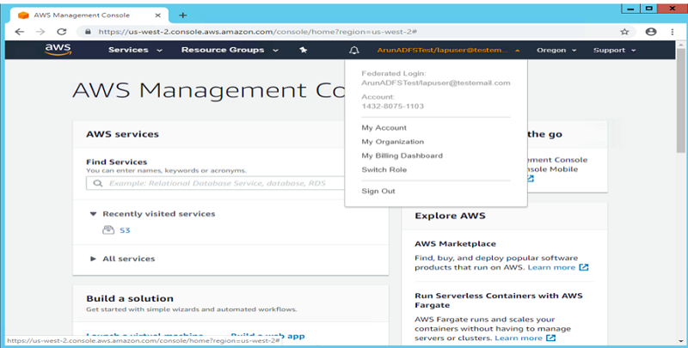688x348 pixels.
Task: Click the padlock site info icon
Action: tap(88, 32)
